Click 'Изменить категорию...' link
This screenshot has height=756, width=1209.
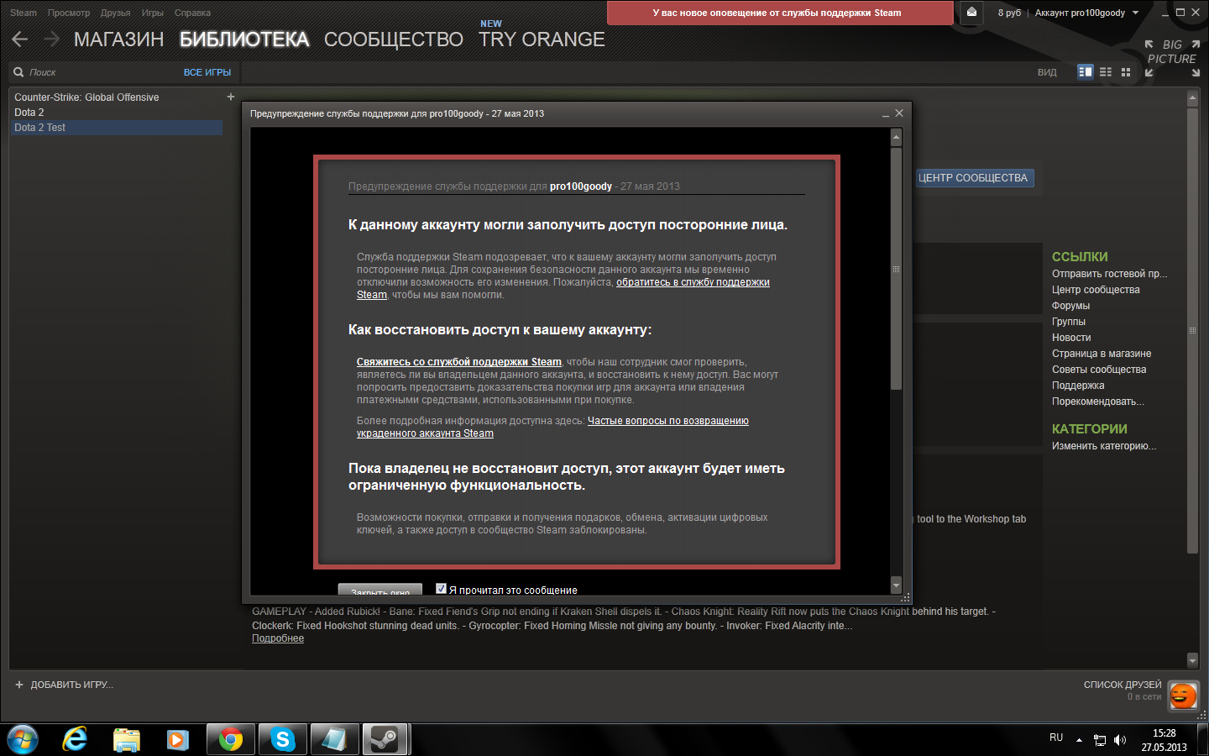(1104, 446)
